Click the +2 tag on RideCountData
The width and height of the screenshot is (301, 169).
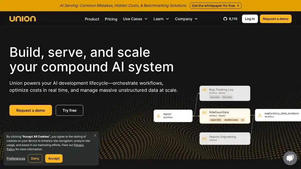pyautogui.click(x=242, y=120)
